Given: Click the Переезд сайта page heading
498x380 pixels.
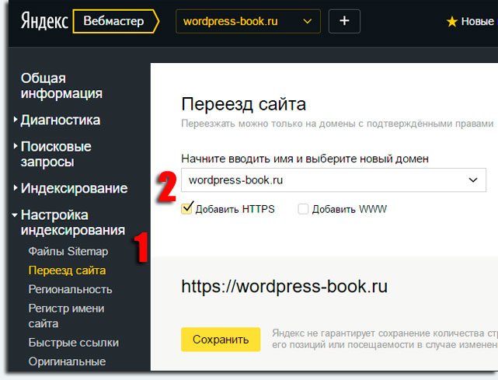Looking at the screenshot, I should coord(244,104).
